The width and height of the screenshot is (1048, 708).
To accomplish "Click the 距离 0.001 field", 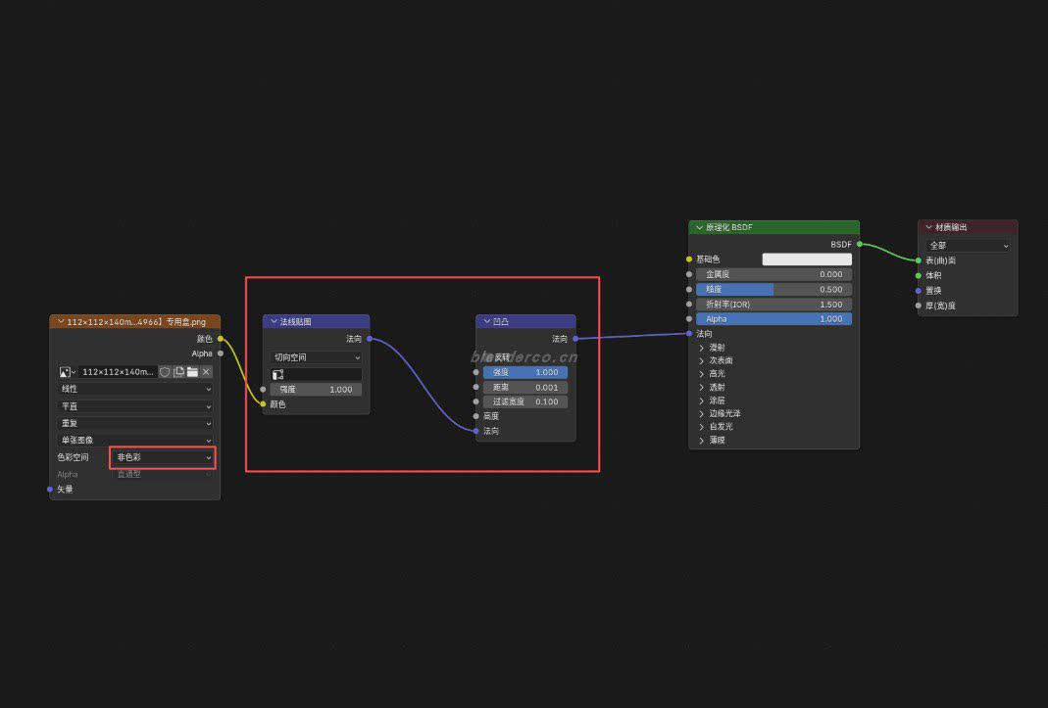I will [x=525, y=388].
